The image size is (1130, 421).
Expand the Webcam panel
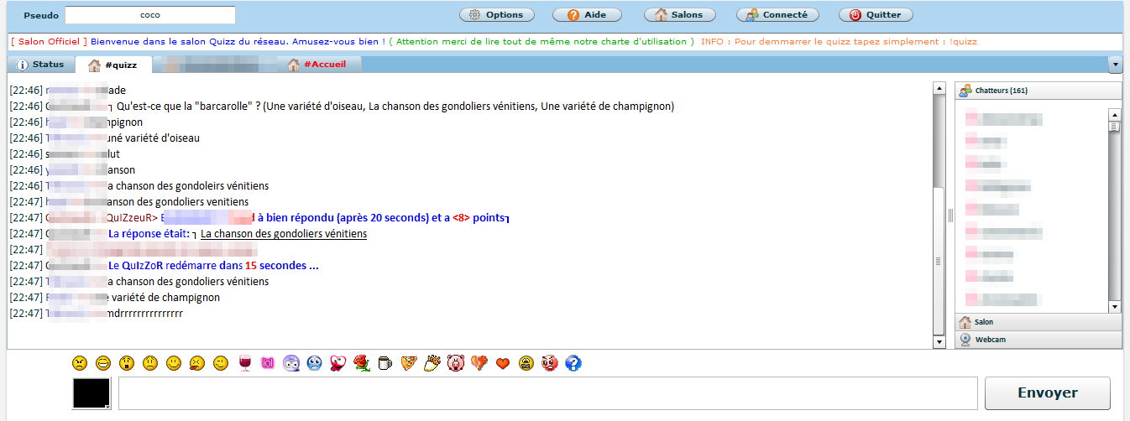[1038, 340]
